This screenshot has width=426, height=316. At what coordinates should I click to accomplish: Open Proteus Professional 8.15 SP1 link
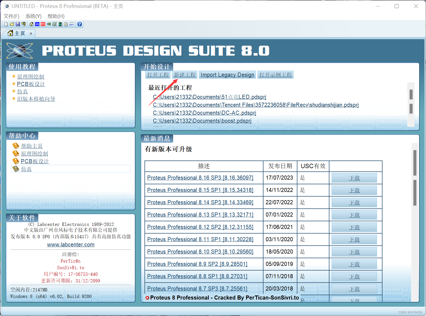pos(200,190)
